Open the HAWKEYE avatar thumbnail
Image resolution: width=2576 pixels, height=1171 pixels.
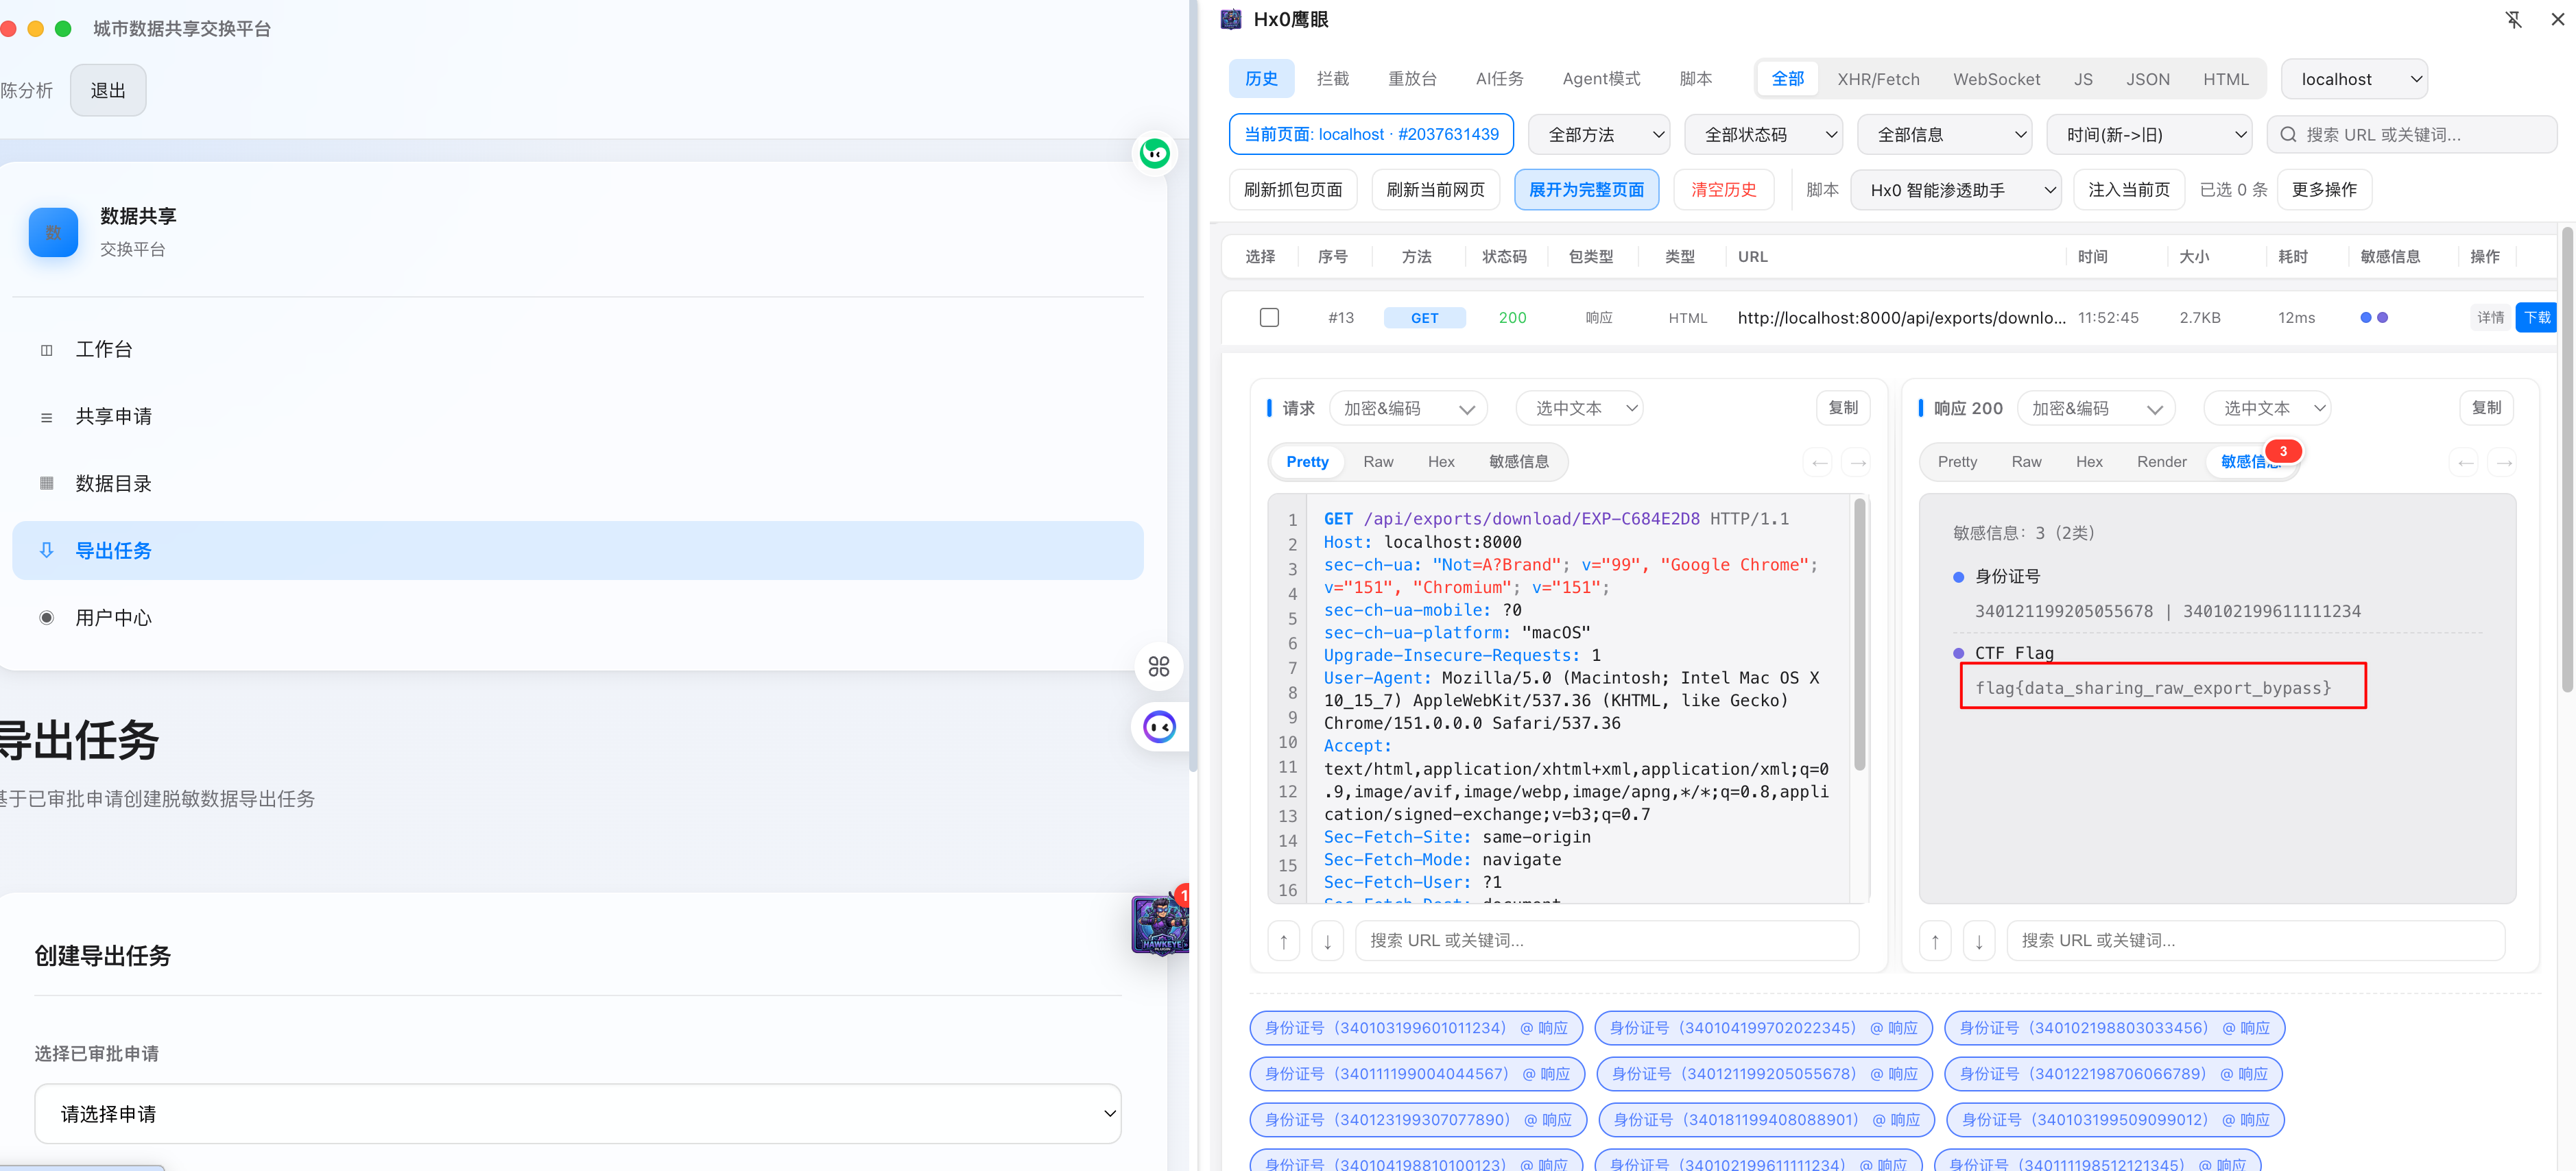(x=1160, y=924)
